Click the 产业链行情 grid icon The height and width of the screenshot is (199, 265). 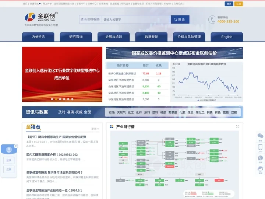112,127
